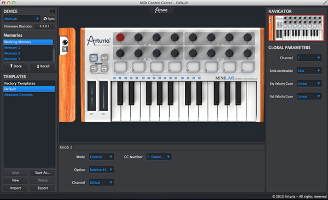Click the Export button
The height and width of the screenshot is (200, 328).
click(43, 188)
